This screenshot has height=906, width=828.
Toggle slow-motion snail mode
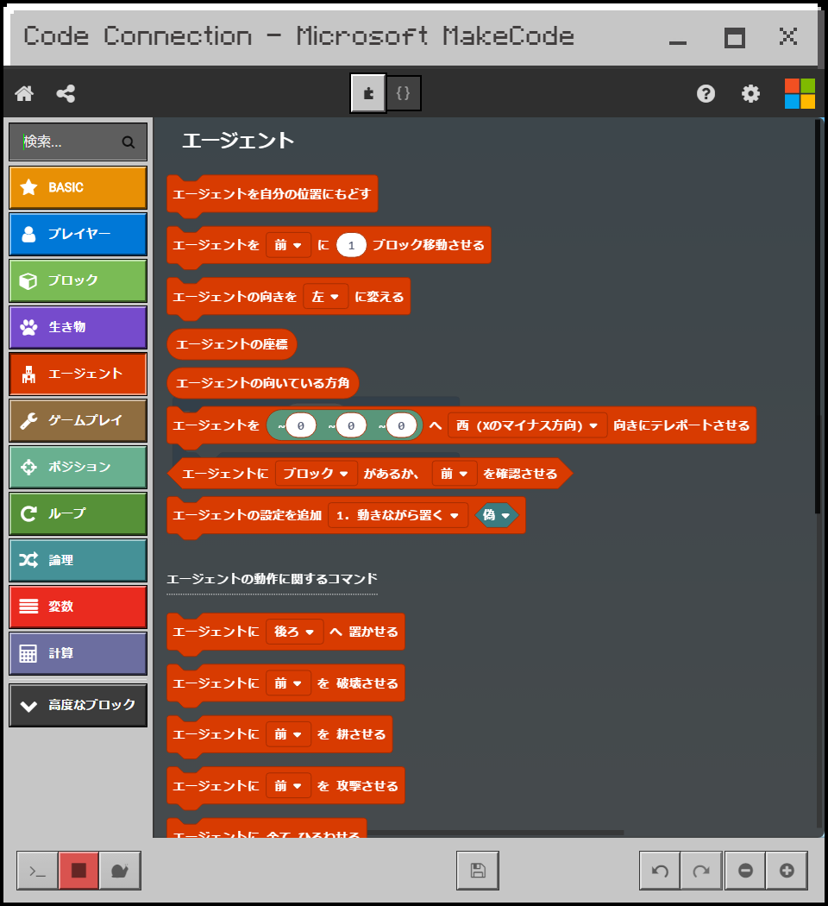(120, 871)
